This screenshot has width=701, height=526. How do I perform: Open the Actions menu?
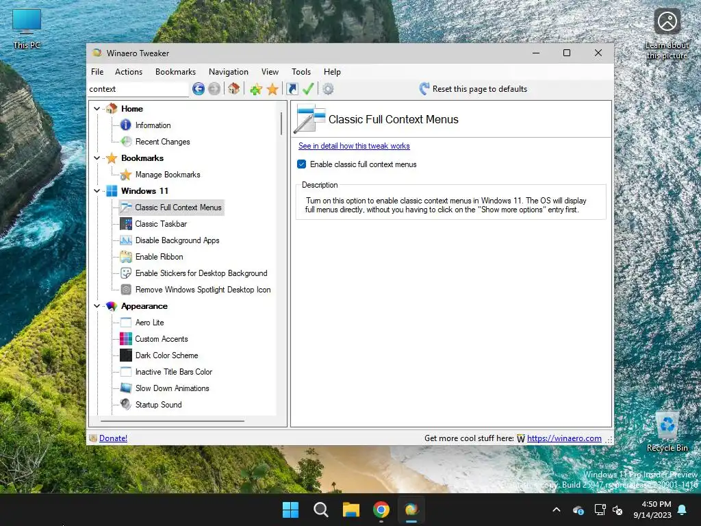tap(129, 71)
